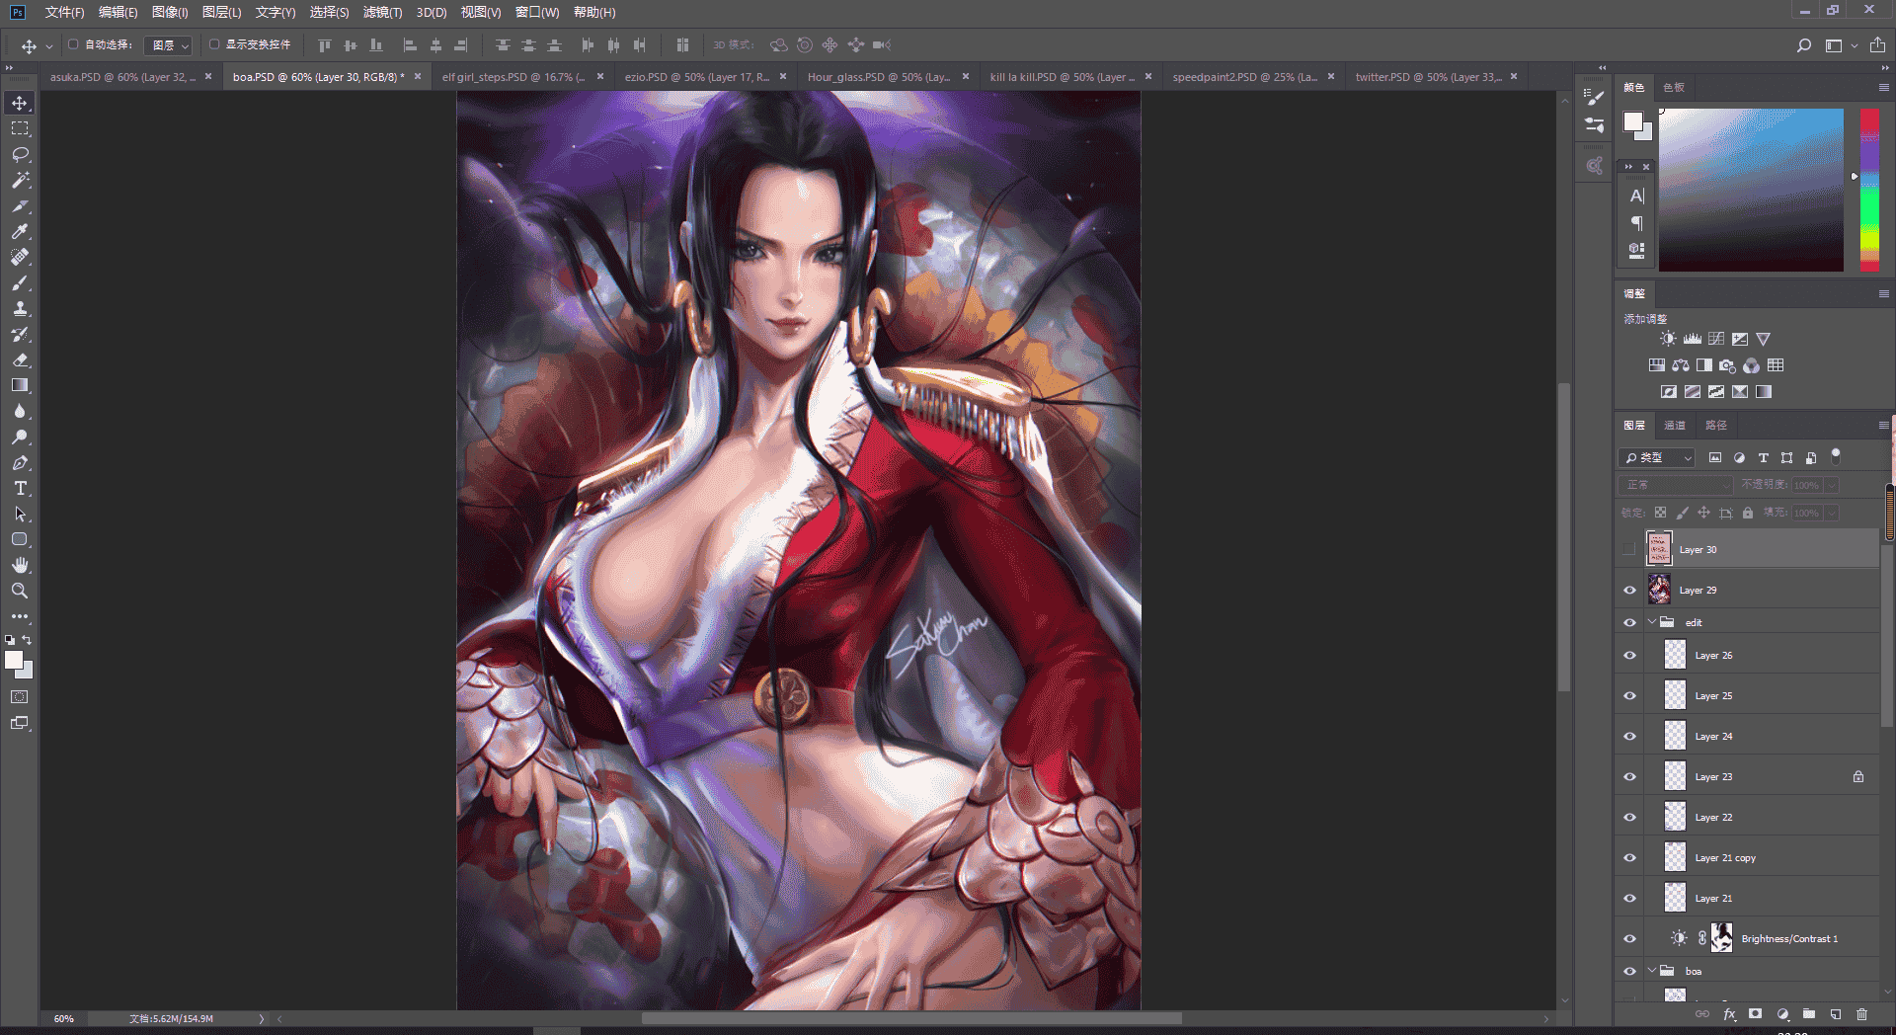Collapse the boa group folder
Image resolution: width=1896 pixels, height=1035 pixels.
pyautogui.click(x=1652, y=971)
